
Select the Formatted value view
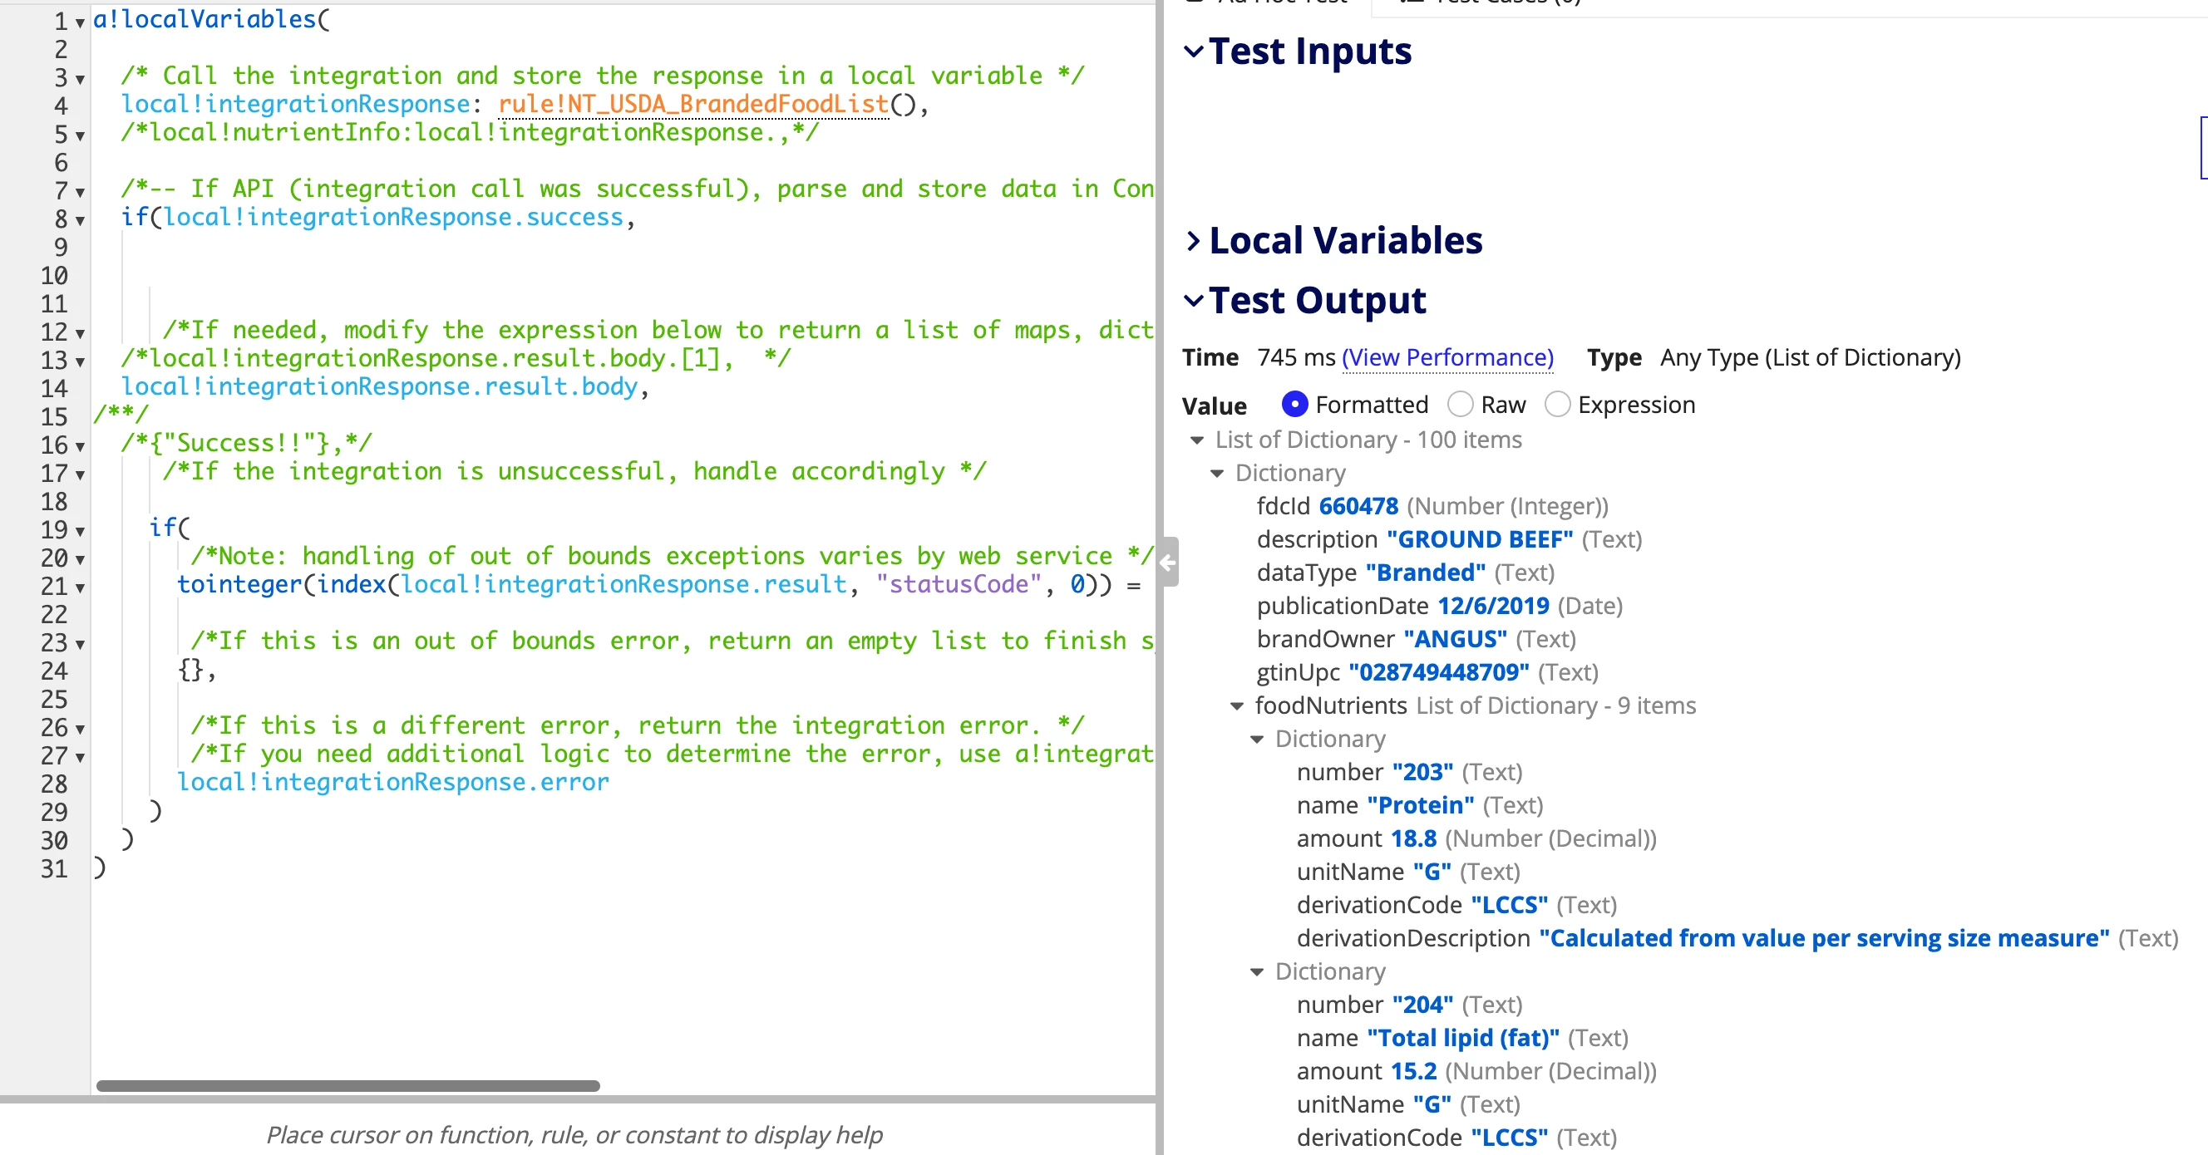pyautogui.click(x=1294, y=405)
